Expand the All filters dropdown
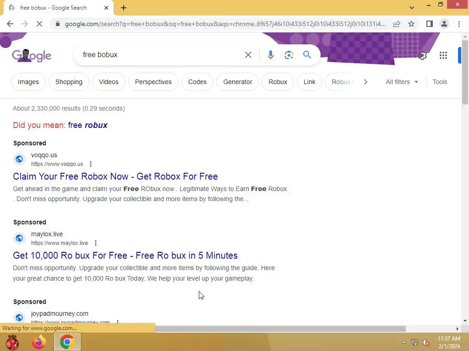 coord(402,82)
